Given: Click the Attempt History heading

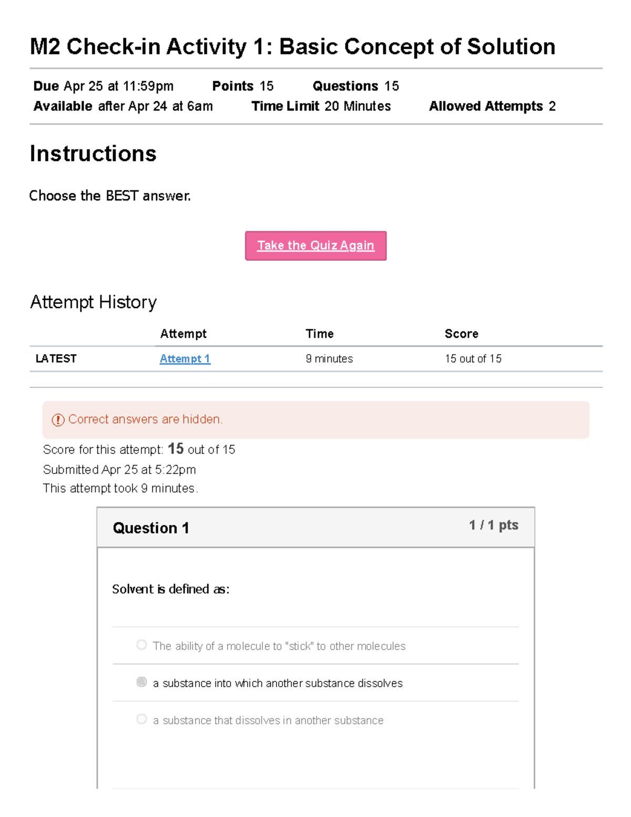Looking at the screenshot, I should 93,302.
